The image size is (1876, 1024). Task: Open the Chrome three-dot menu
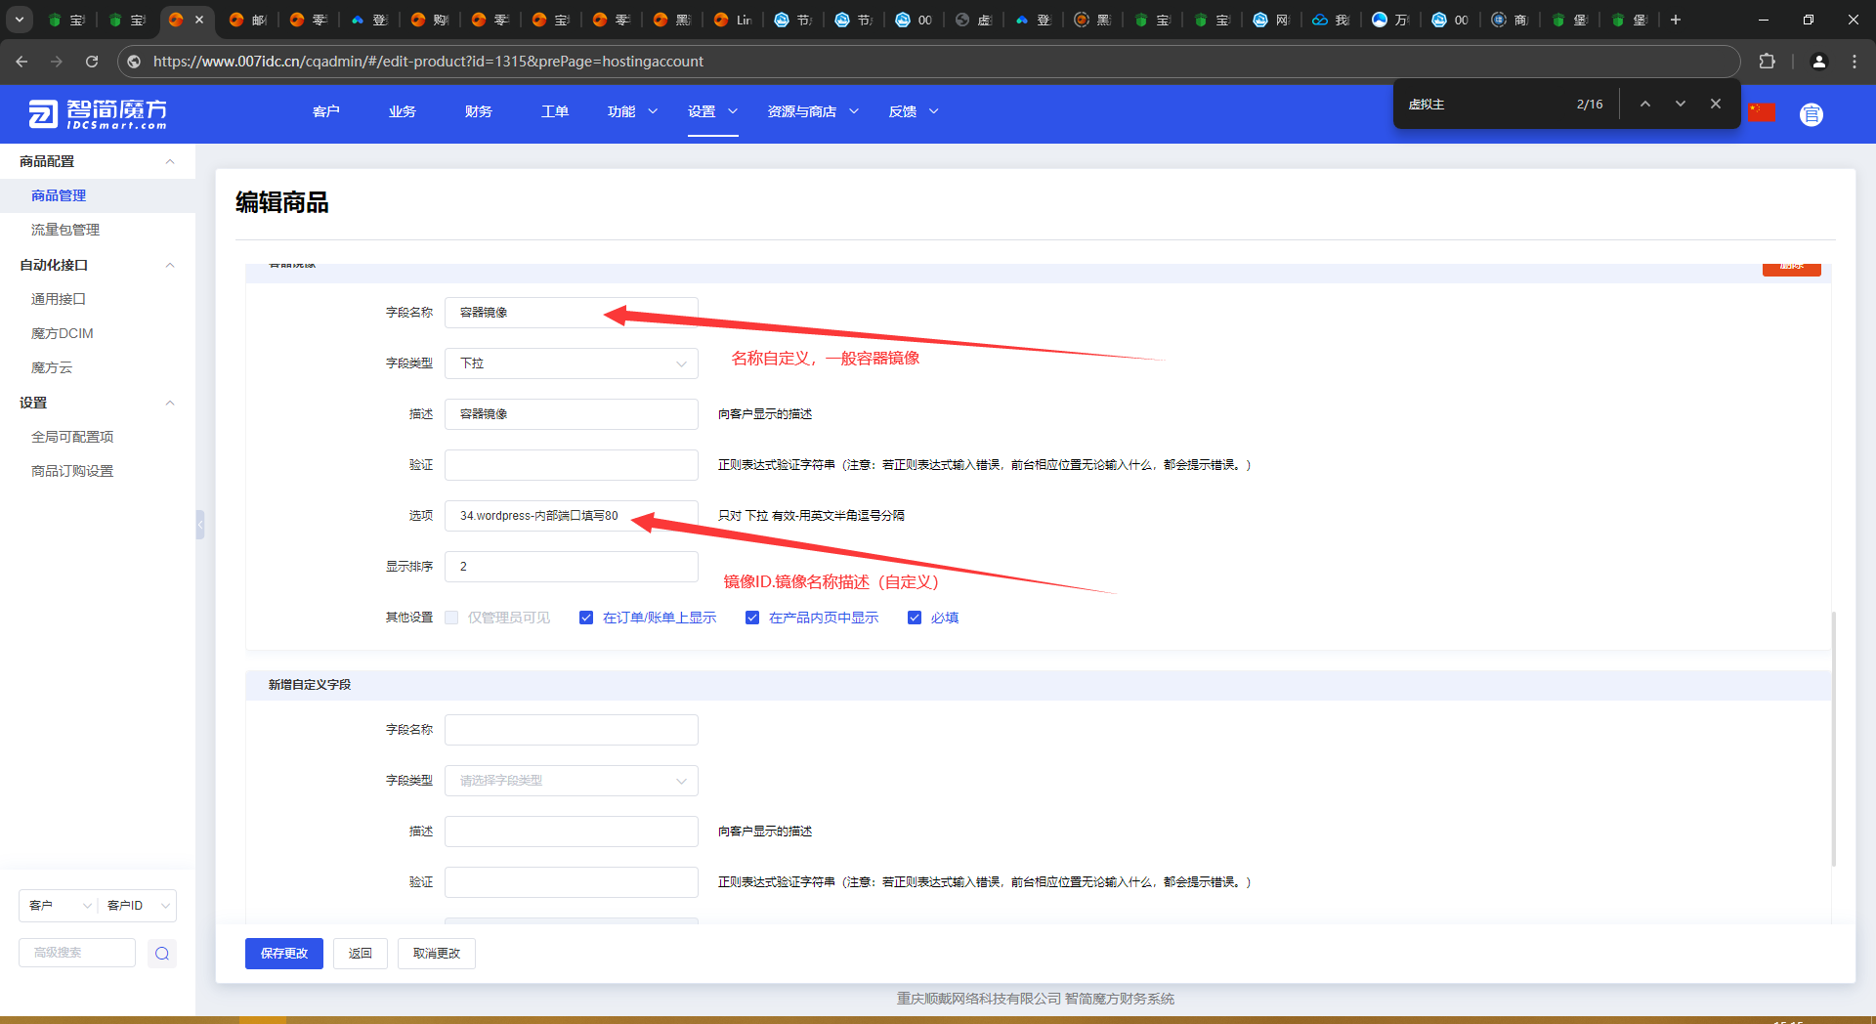coord(1855,61)
